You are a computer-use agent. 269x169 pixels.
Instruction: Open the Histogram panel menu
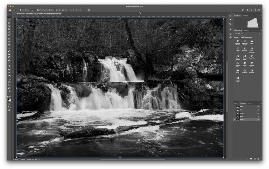pos(261,15)
